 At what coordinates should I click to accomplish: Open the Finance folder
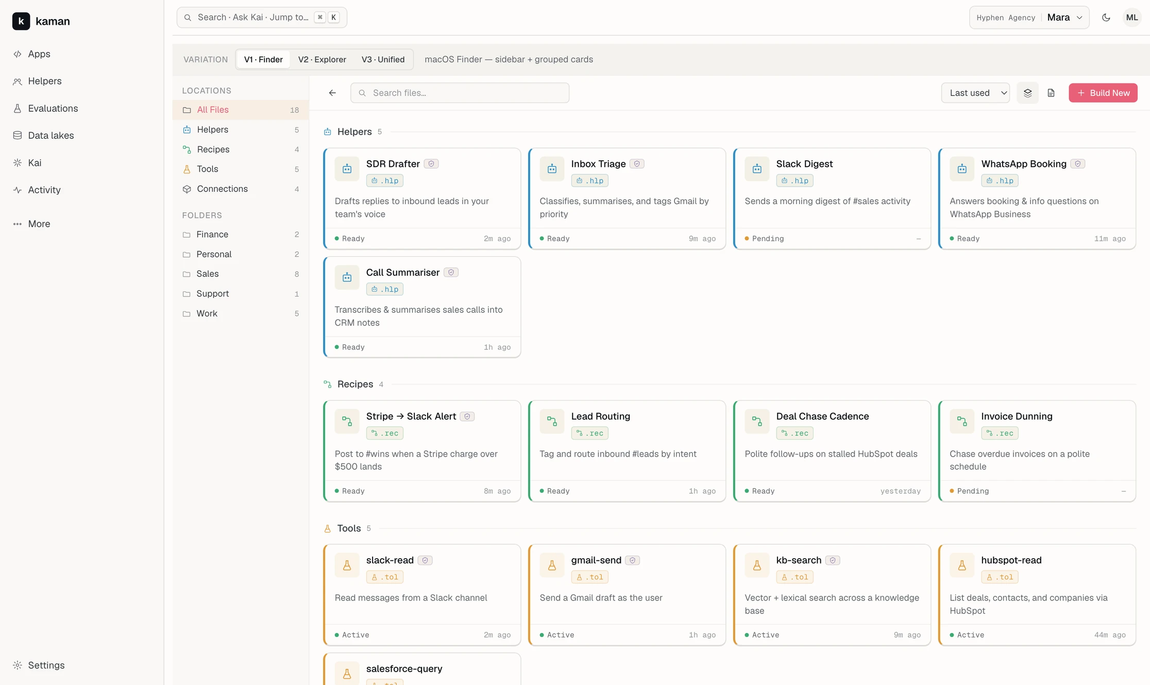coord(241,235)
